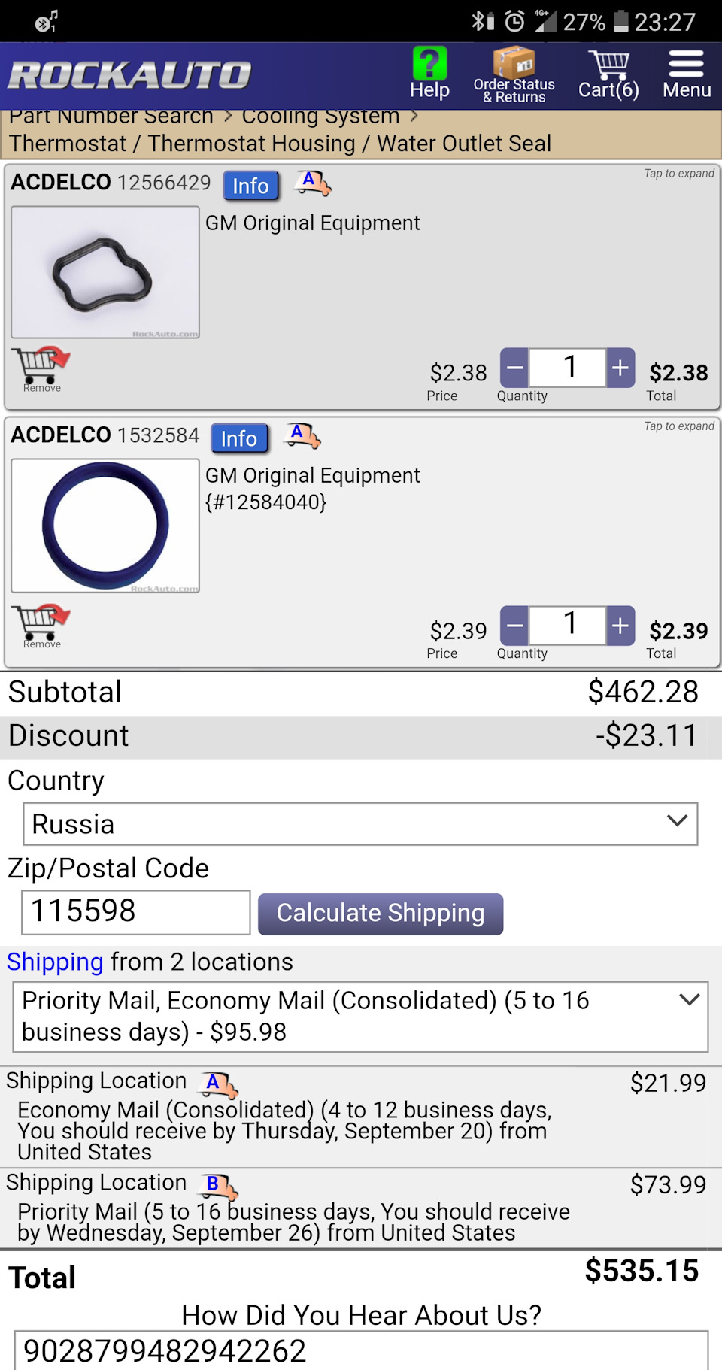
Task: Increase quantity of the $2.39 item
Action: coord(620,626)
